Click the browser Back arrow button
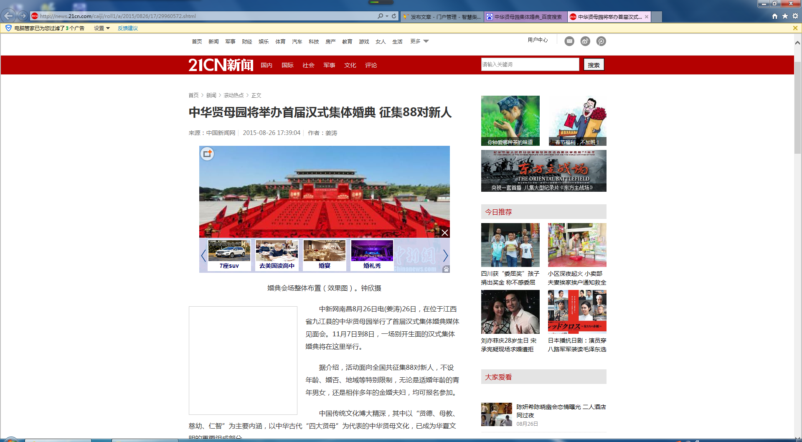This screenshot has height=442, width=802. coord(9,16)
